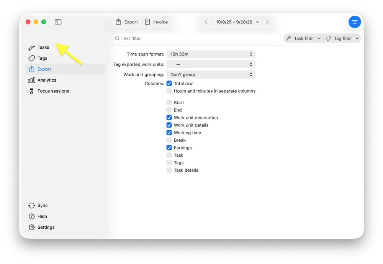Uncheck the Total row checkbox
This screenshot has height=264, width=383.
pos(169,84)
